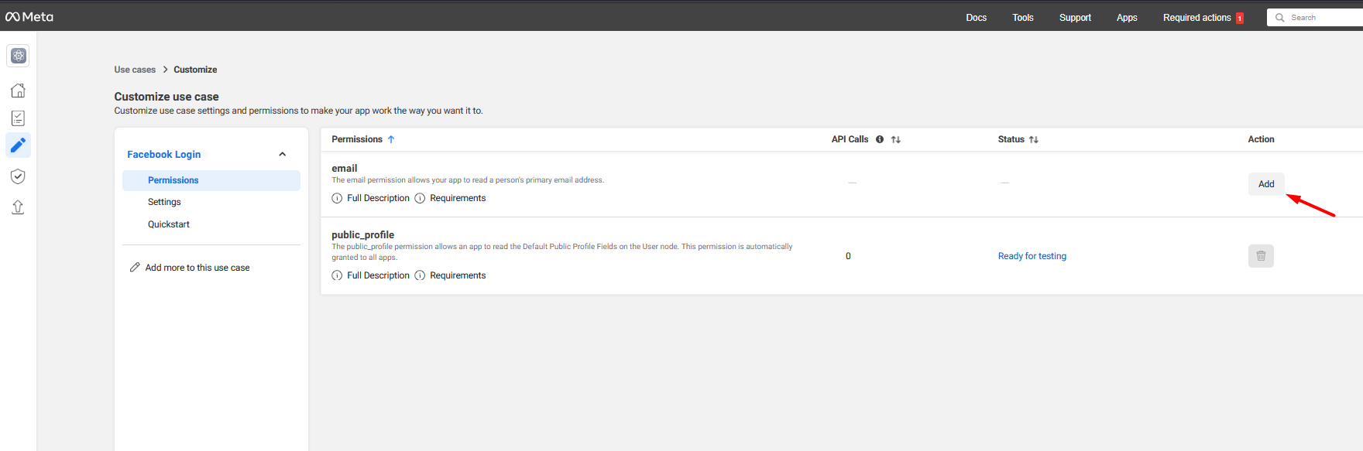The image size is (1363, 451).
Task: Open the Tools menu
Action: click(1023, 18)
